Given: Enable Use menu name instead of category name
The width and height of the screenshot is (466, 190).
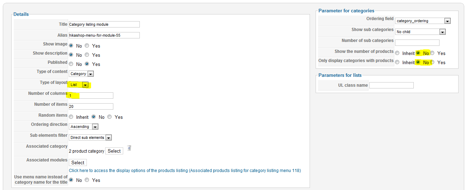Looking at the screenshot, I should click(x=87, y=180).
